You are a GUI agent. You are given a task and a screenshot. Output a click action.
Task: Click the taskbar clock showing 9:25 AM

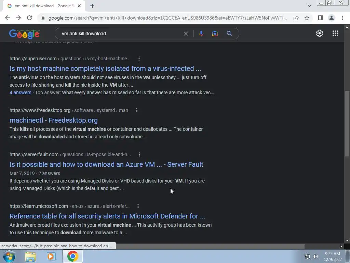pyautogui.click(x=333, y=256)
